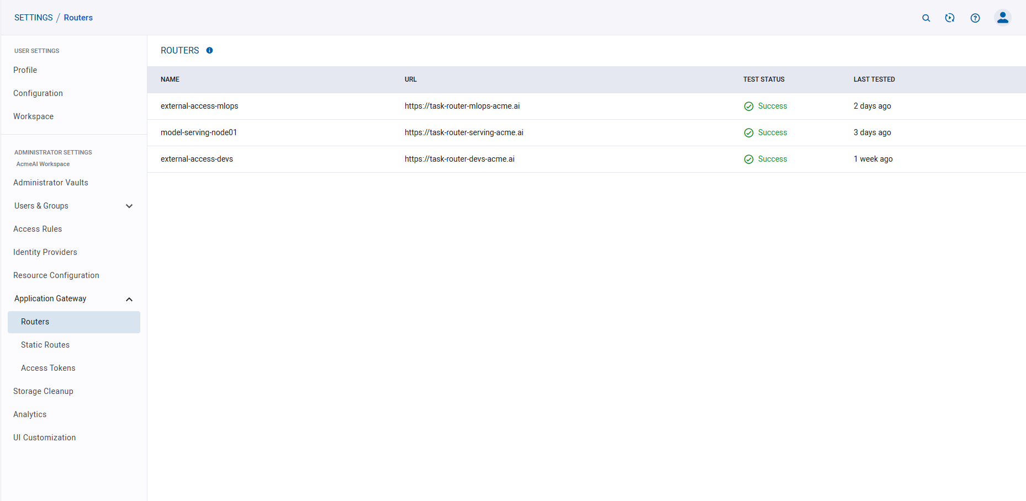Click Routers breadcrumb link

click(78, 18)
